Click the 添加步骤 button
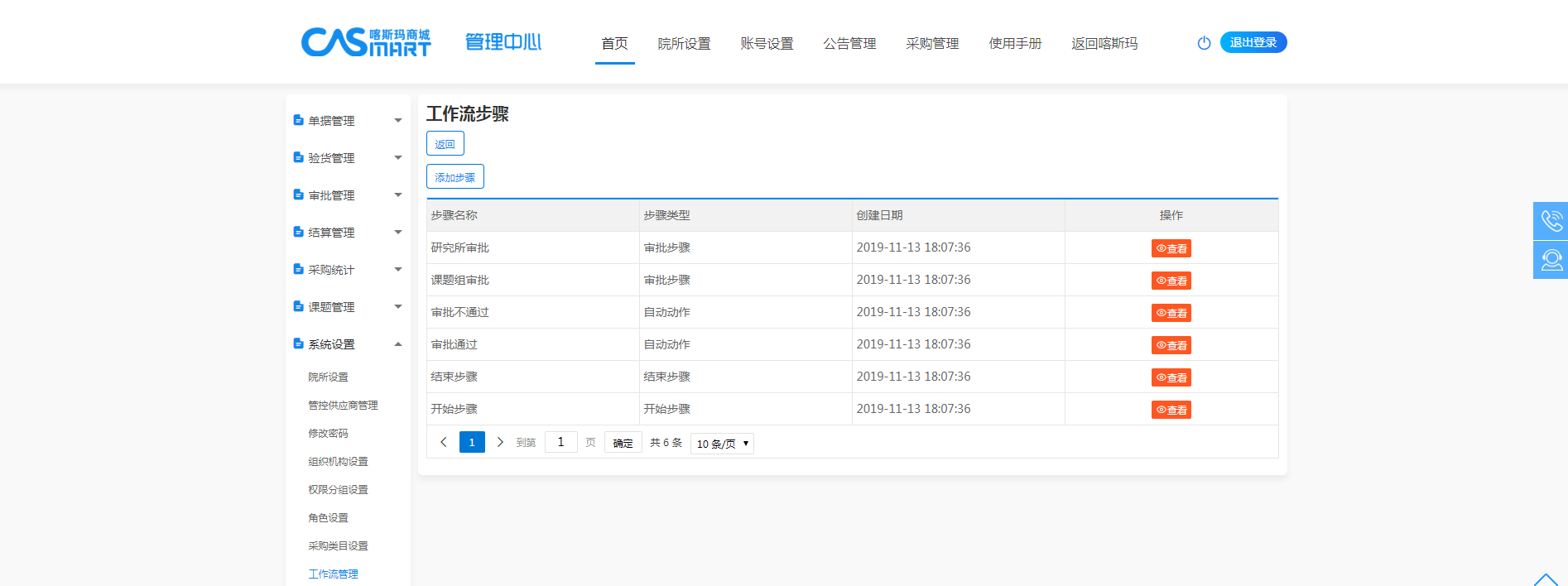 (455, 177)
